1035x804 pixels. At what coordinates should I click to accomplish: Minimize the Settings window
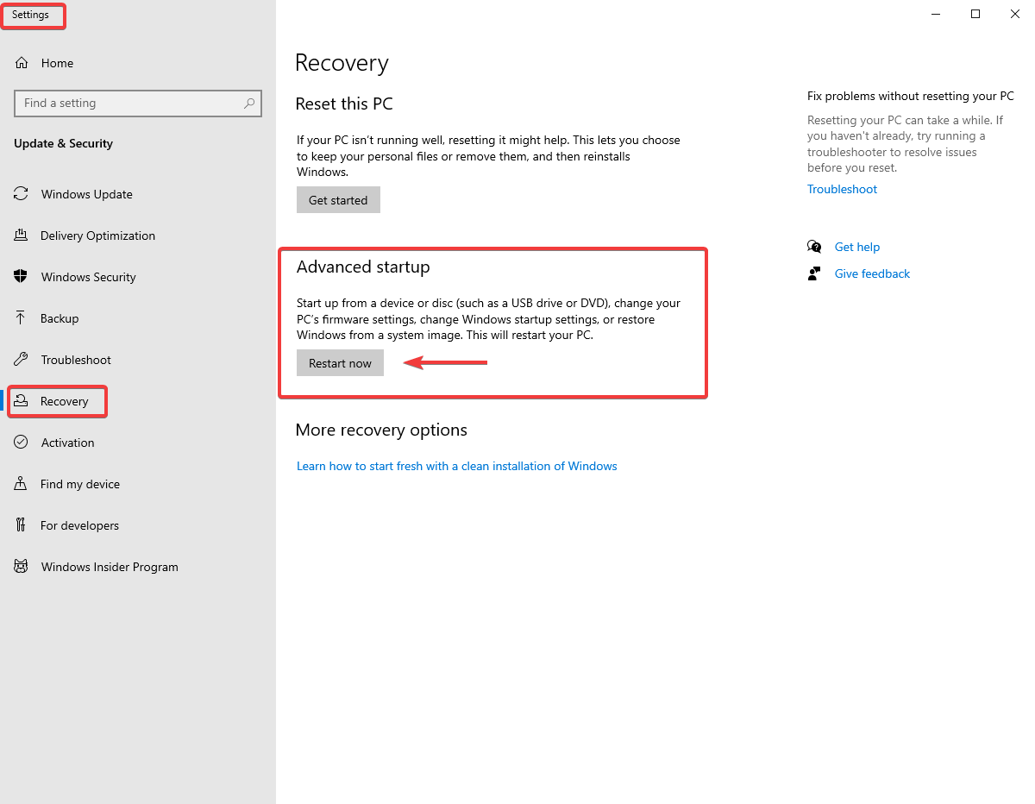coord(936,14)
